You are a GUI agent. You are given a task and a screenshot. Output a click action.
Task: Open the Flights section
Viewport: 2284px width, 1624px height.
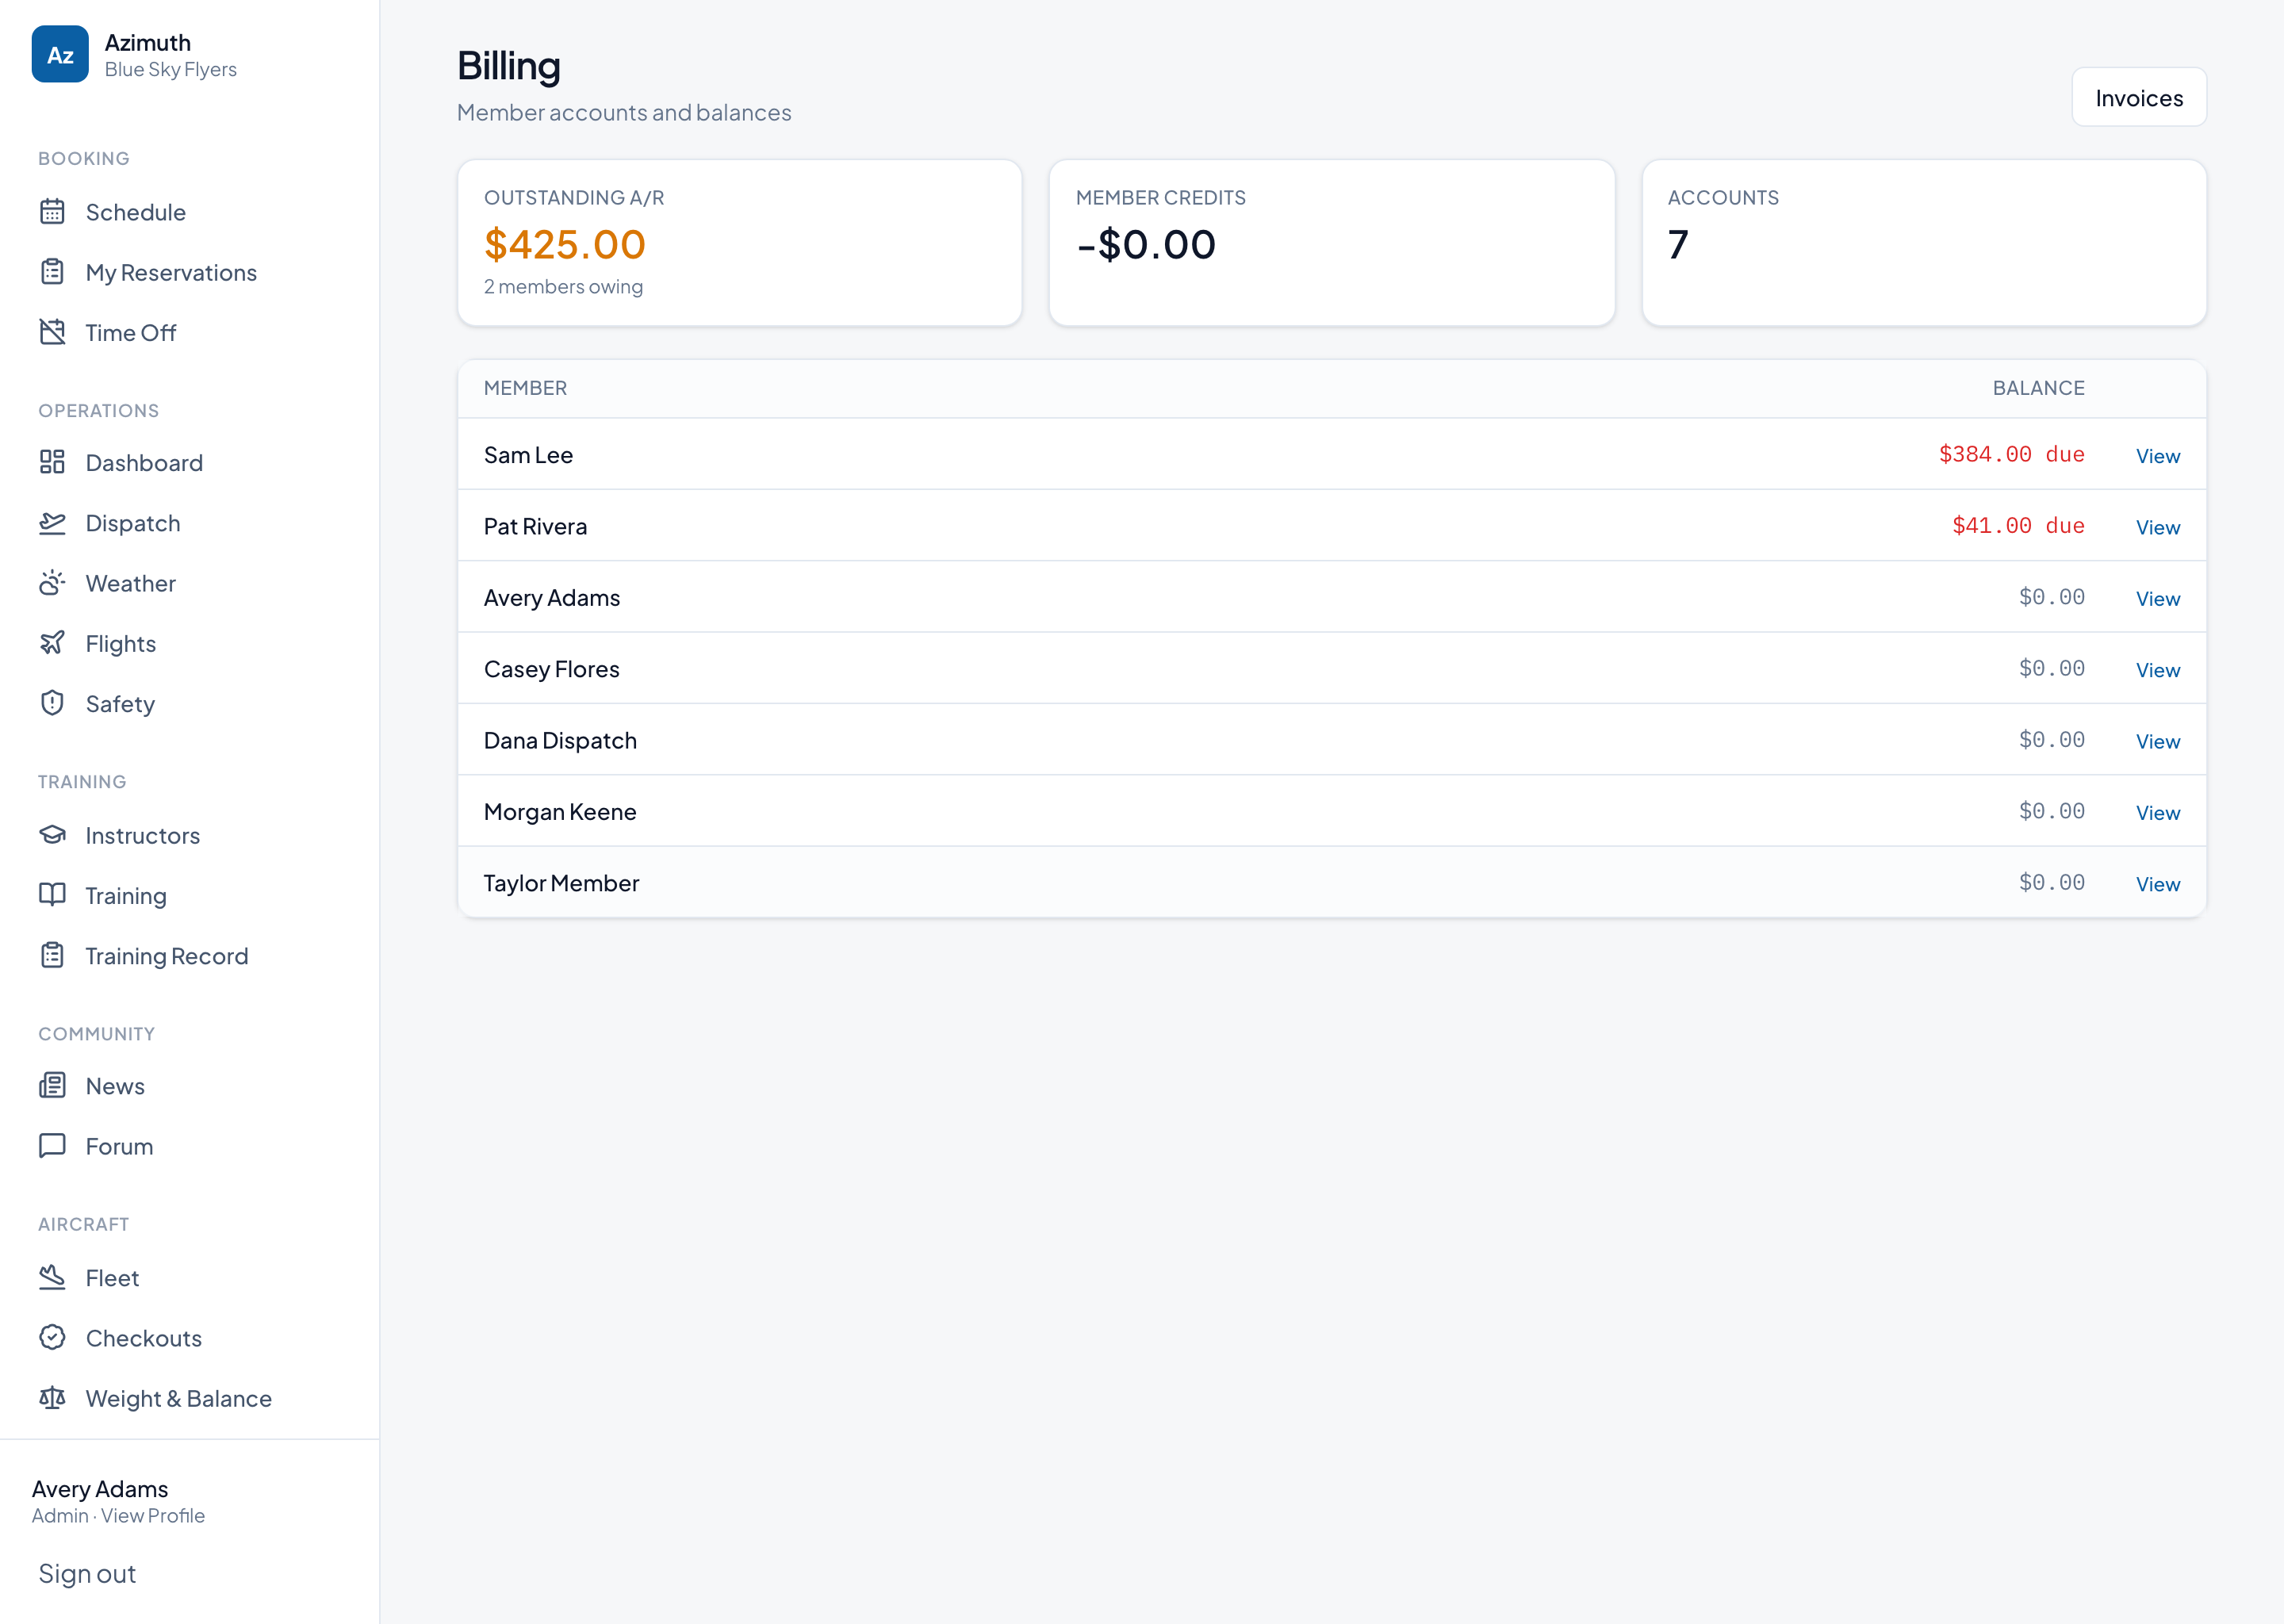tap(121, 644)
